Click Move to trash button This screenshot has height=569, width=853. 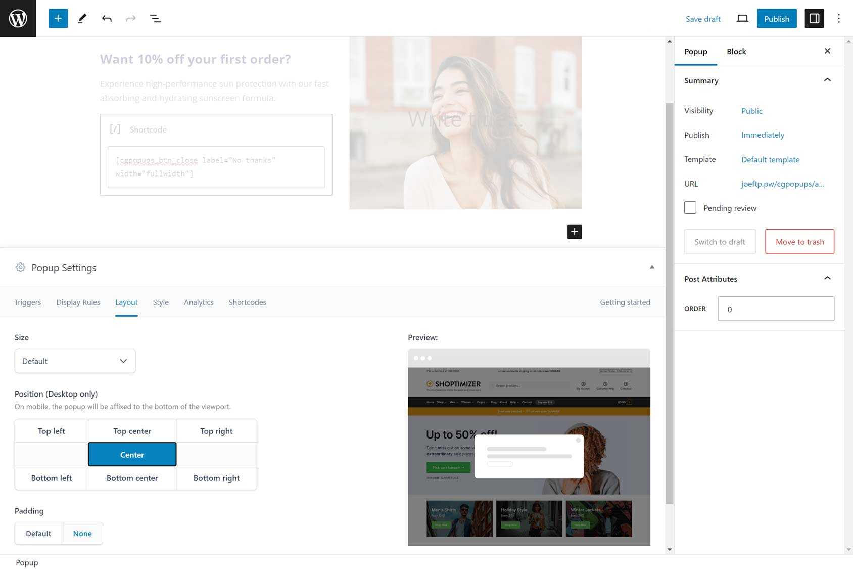[799, 241]
